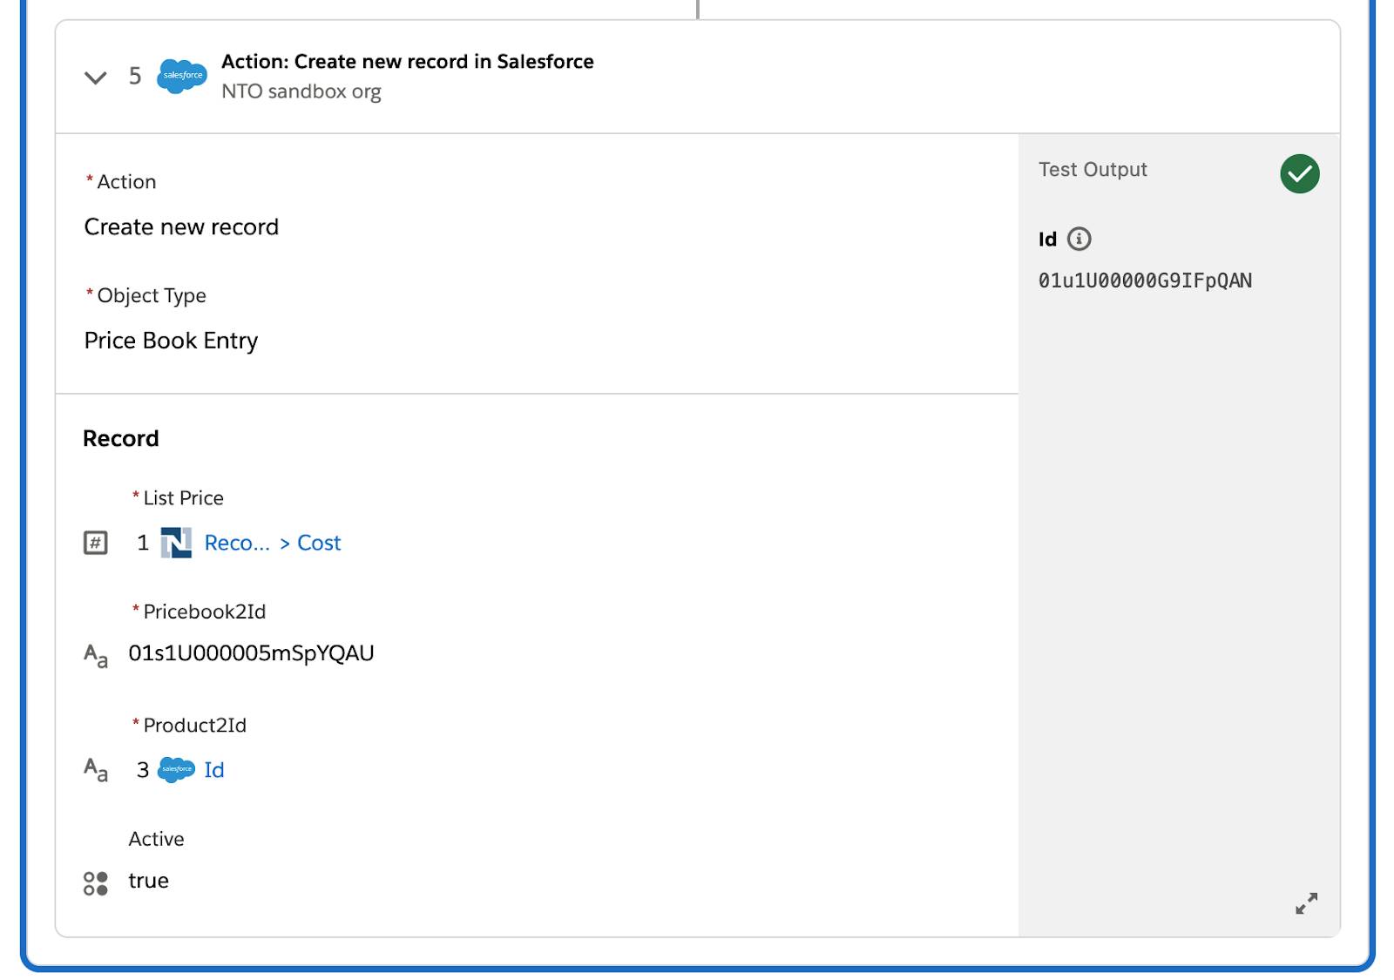The width and height of the screenshot is (1394, 980).
Task: Select the Object Type value Price Book Entry
Action: 171,341
